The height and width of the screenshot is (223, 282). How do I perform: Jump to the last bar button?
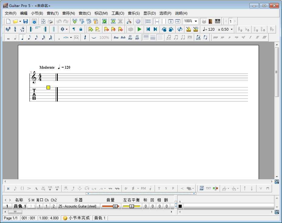click(155, 29)
